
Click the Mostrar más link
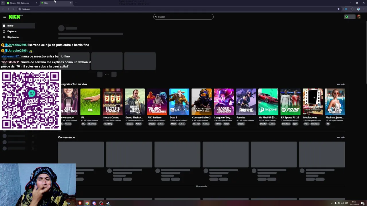201,186
